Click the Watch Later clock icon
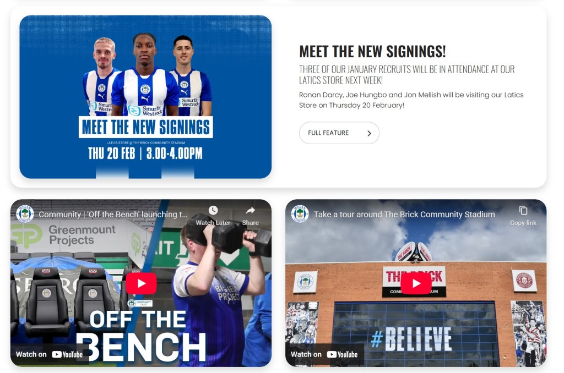This screenshot has height=373, width=564. tap(213, 210)
